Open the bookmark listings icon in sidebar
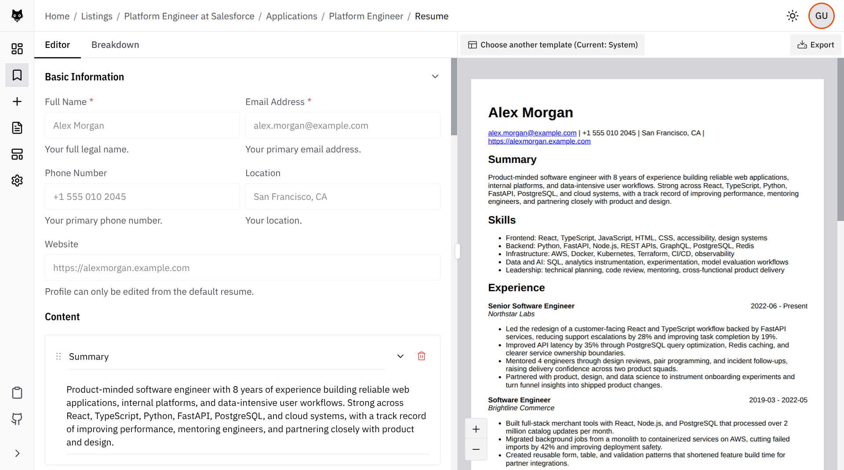 click(x=17, y=75)
